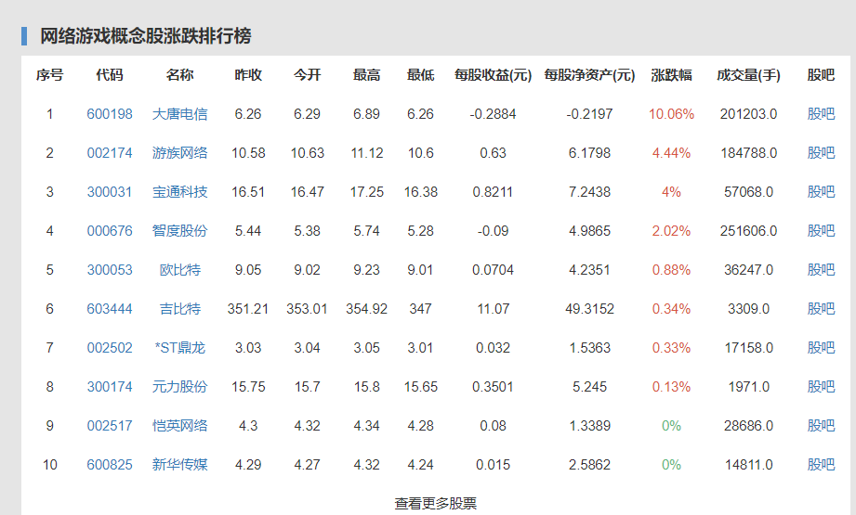Open stock code 300031 link
Image resolution: width=856 pixels, height=515 pixels.
click(x=110, y=192)
